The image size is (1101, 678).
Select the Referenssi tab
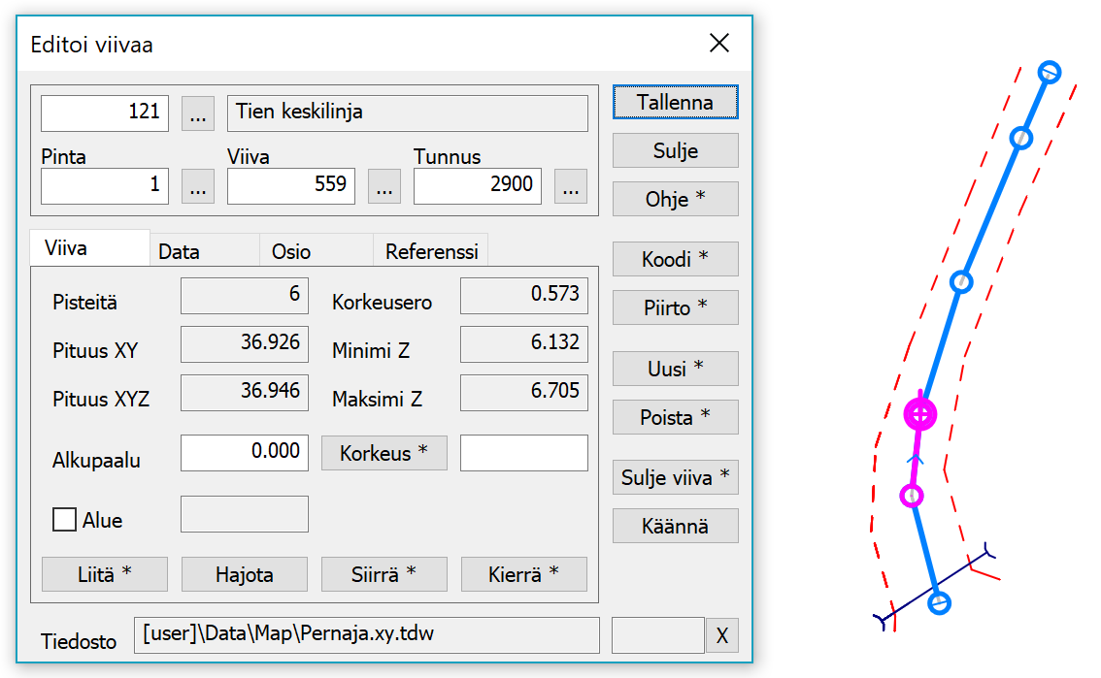click(x=431, y=251)
